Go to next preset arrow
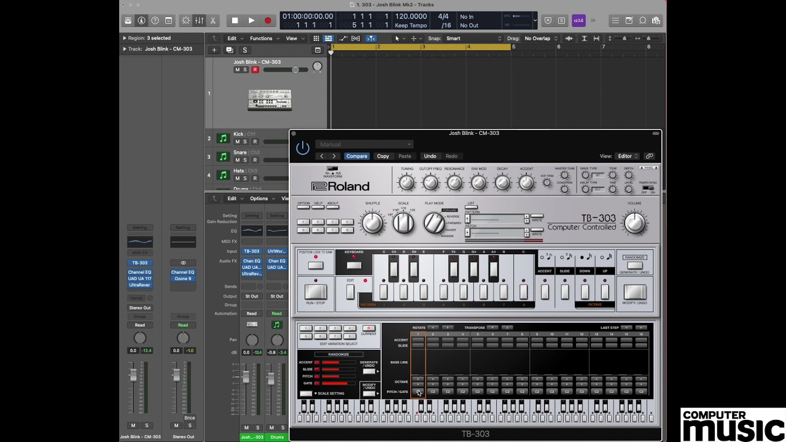The height and width of the screenshot is (442, 786). (334, 156)
